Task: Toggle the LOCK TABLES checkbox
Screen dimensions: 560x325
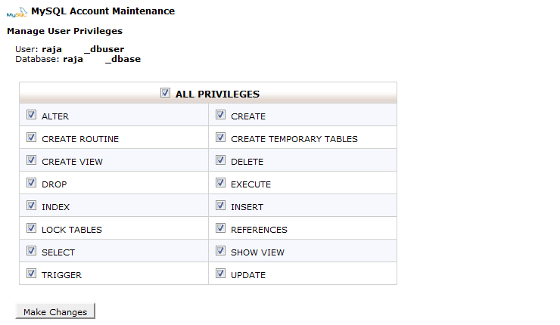Action: (x=32, y=229)
